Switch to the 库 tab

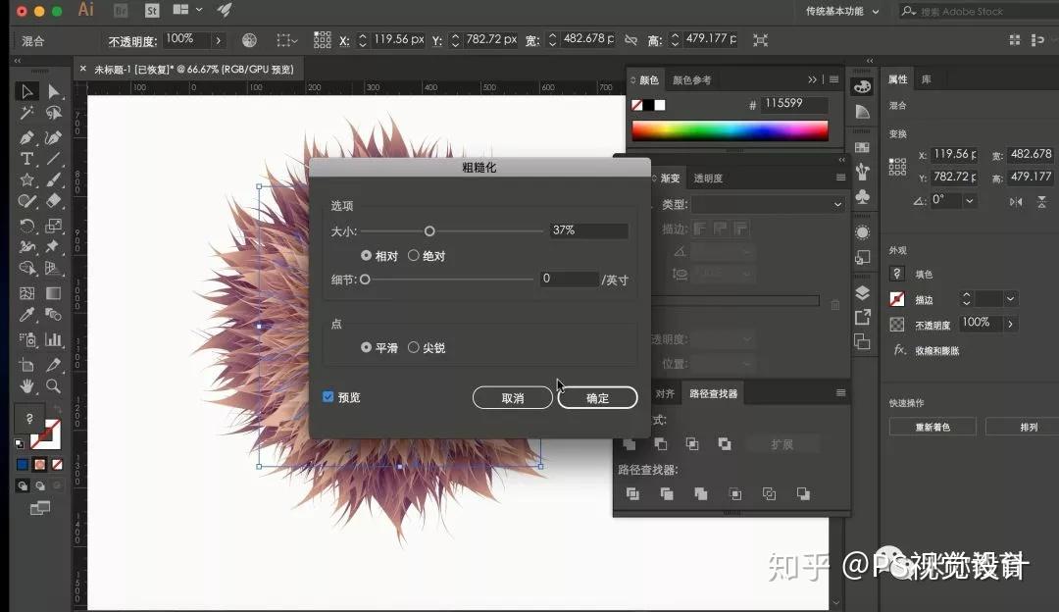click(927, 79)
